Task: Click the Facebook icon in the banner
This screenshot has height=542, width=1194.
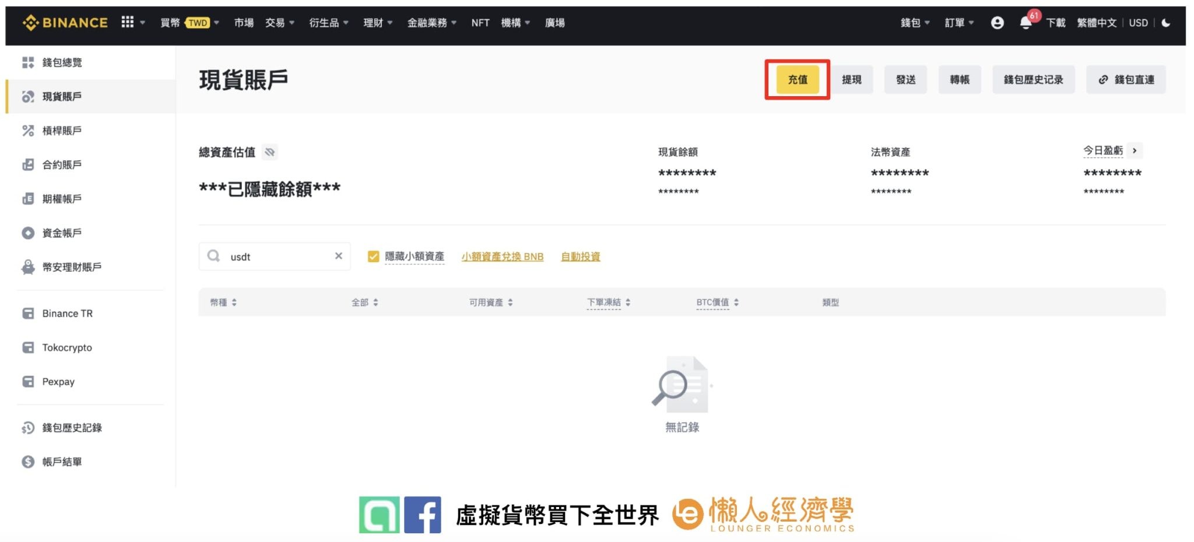Action: tap(423, 515)
